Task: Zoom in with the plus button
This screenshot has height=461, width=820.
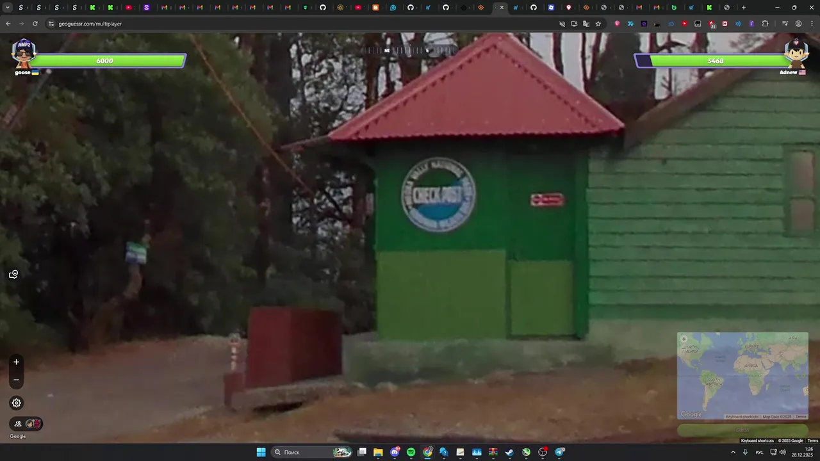Action: [x=16, y=362]
